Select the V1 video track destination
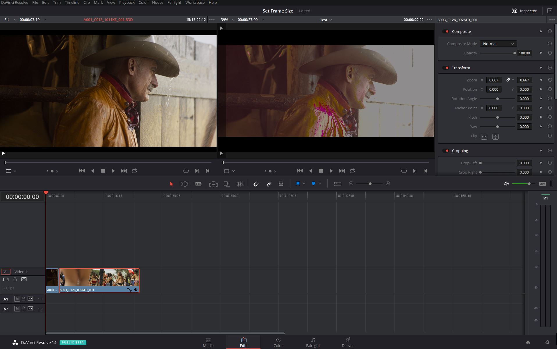This screenshot has width=557, height=349. (6, 272)
